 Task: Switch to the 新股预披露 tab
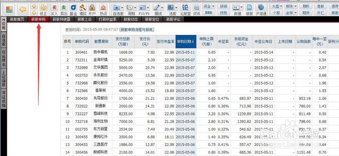(61, 19)
